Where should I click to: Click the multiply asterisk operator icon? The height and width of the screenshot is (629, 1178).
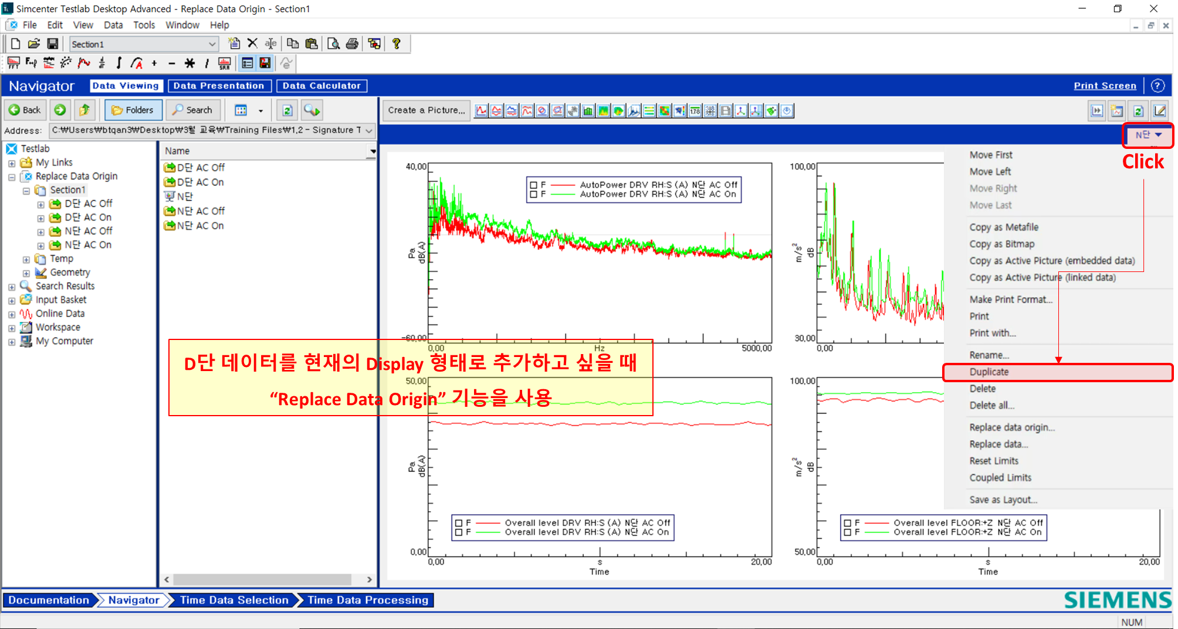(x=189, y=63)
